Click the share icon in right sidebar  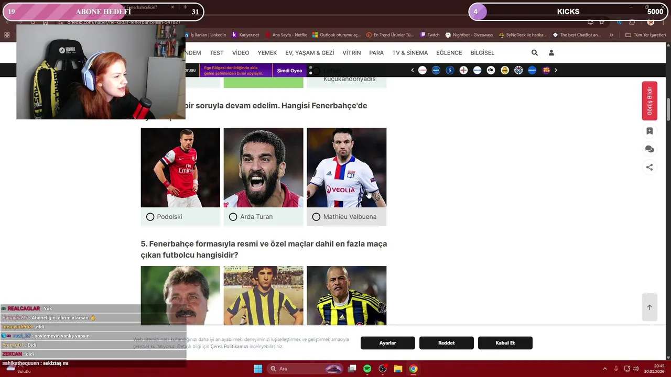pyautogui.click(x=650, y=168)
